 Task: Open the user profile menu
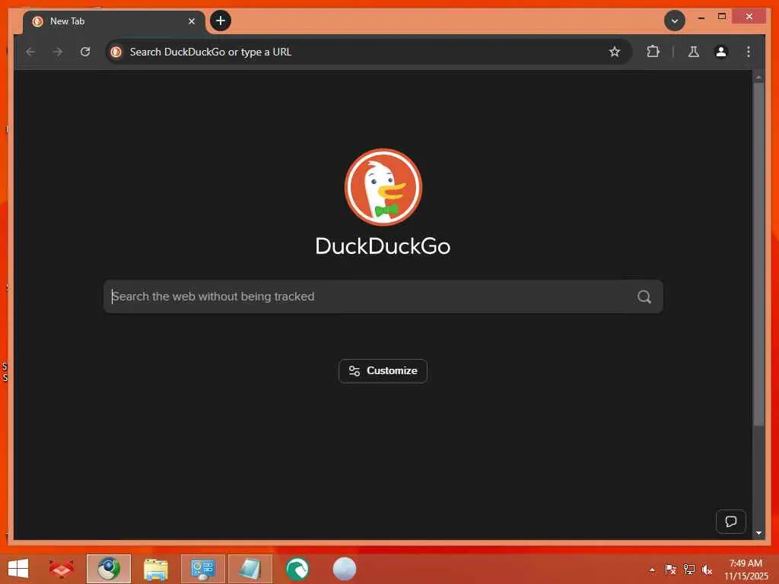tap(721, 52)
